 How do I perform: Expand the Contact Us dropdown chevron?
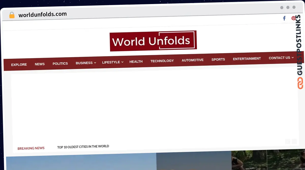[x=293, y=58]
